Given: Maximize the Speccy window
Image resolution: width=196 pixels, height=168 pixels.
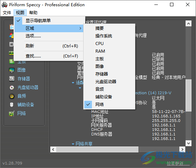Looking at the screenshot, I should [172, 5].
